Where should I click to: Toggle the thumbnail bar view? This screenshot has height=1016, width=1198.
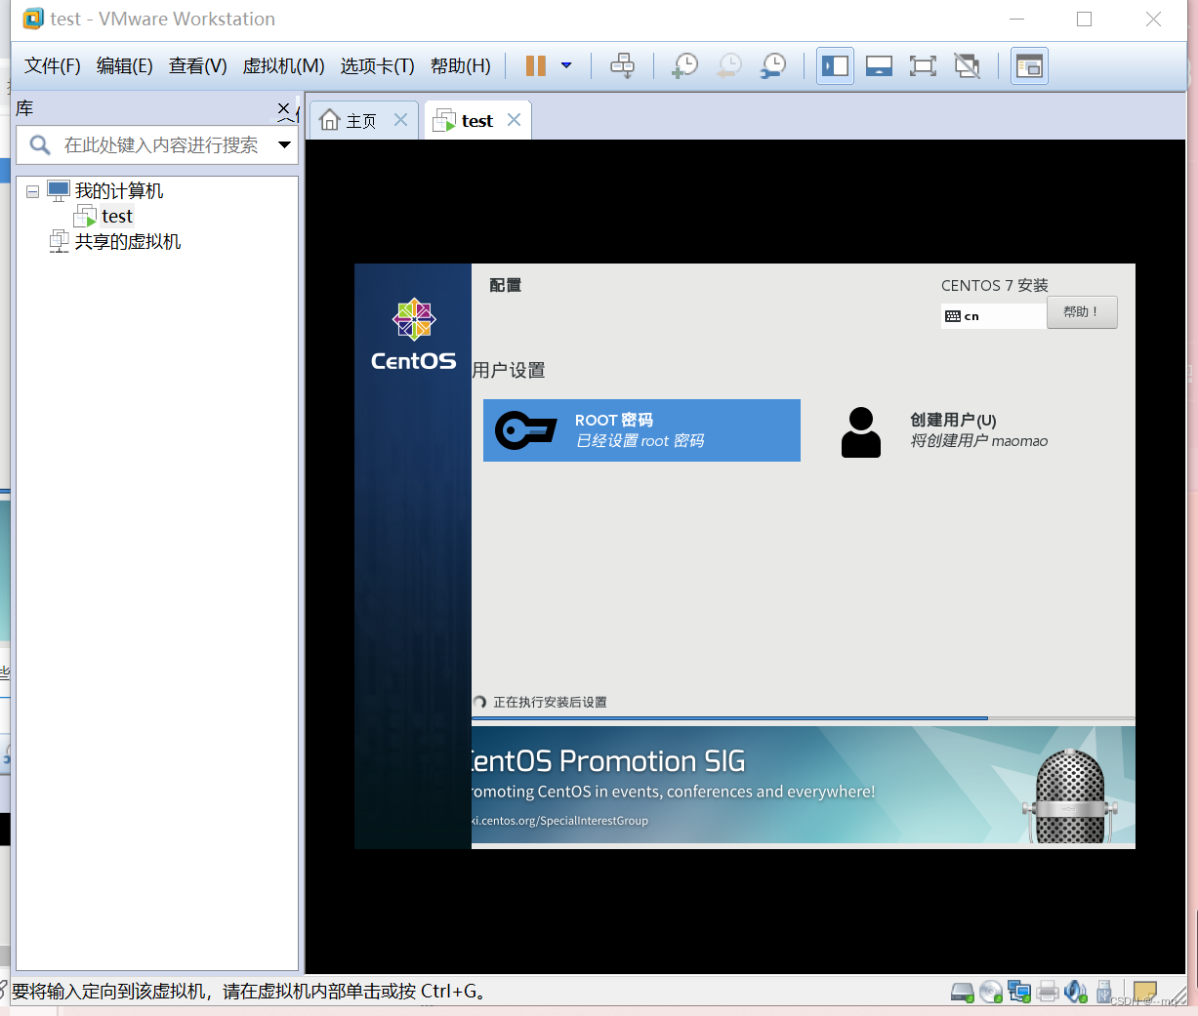[879, 65]
